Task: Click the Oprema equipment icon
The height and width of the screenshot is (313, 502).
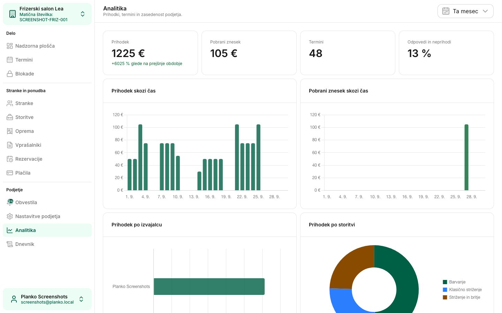Action: pyautogui.click(x=10, y=131)
